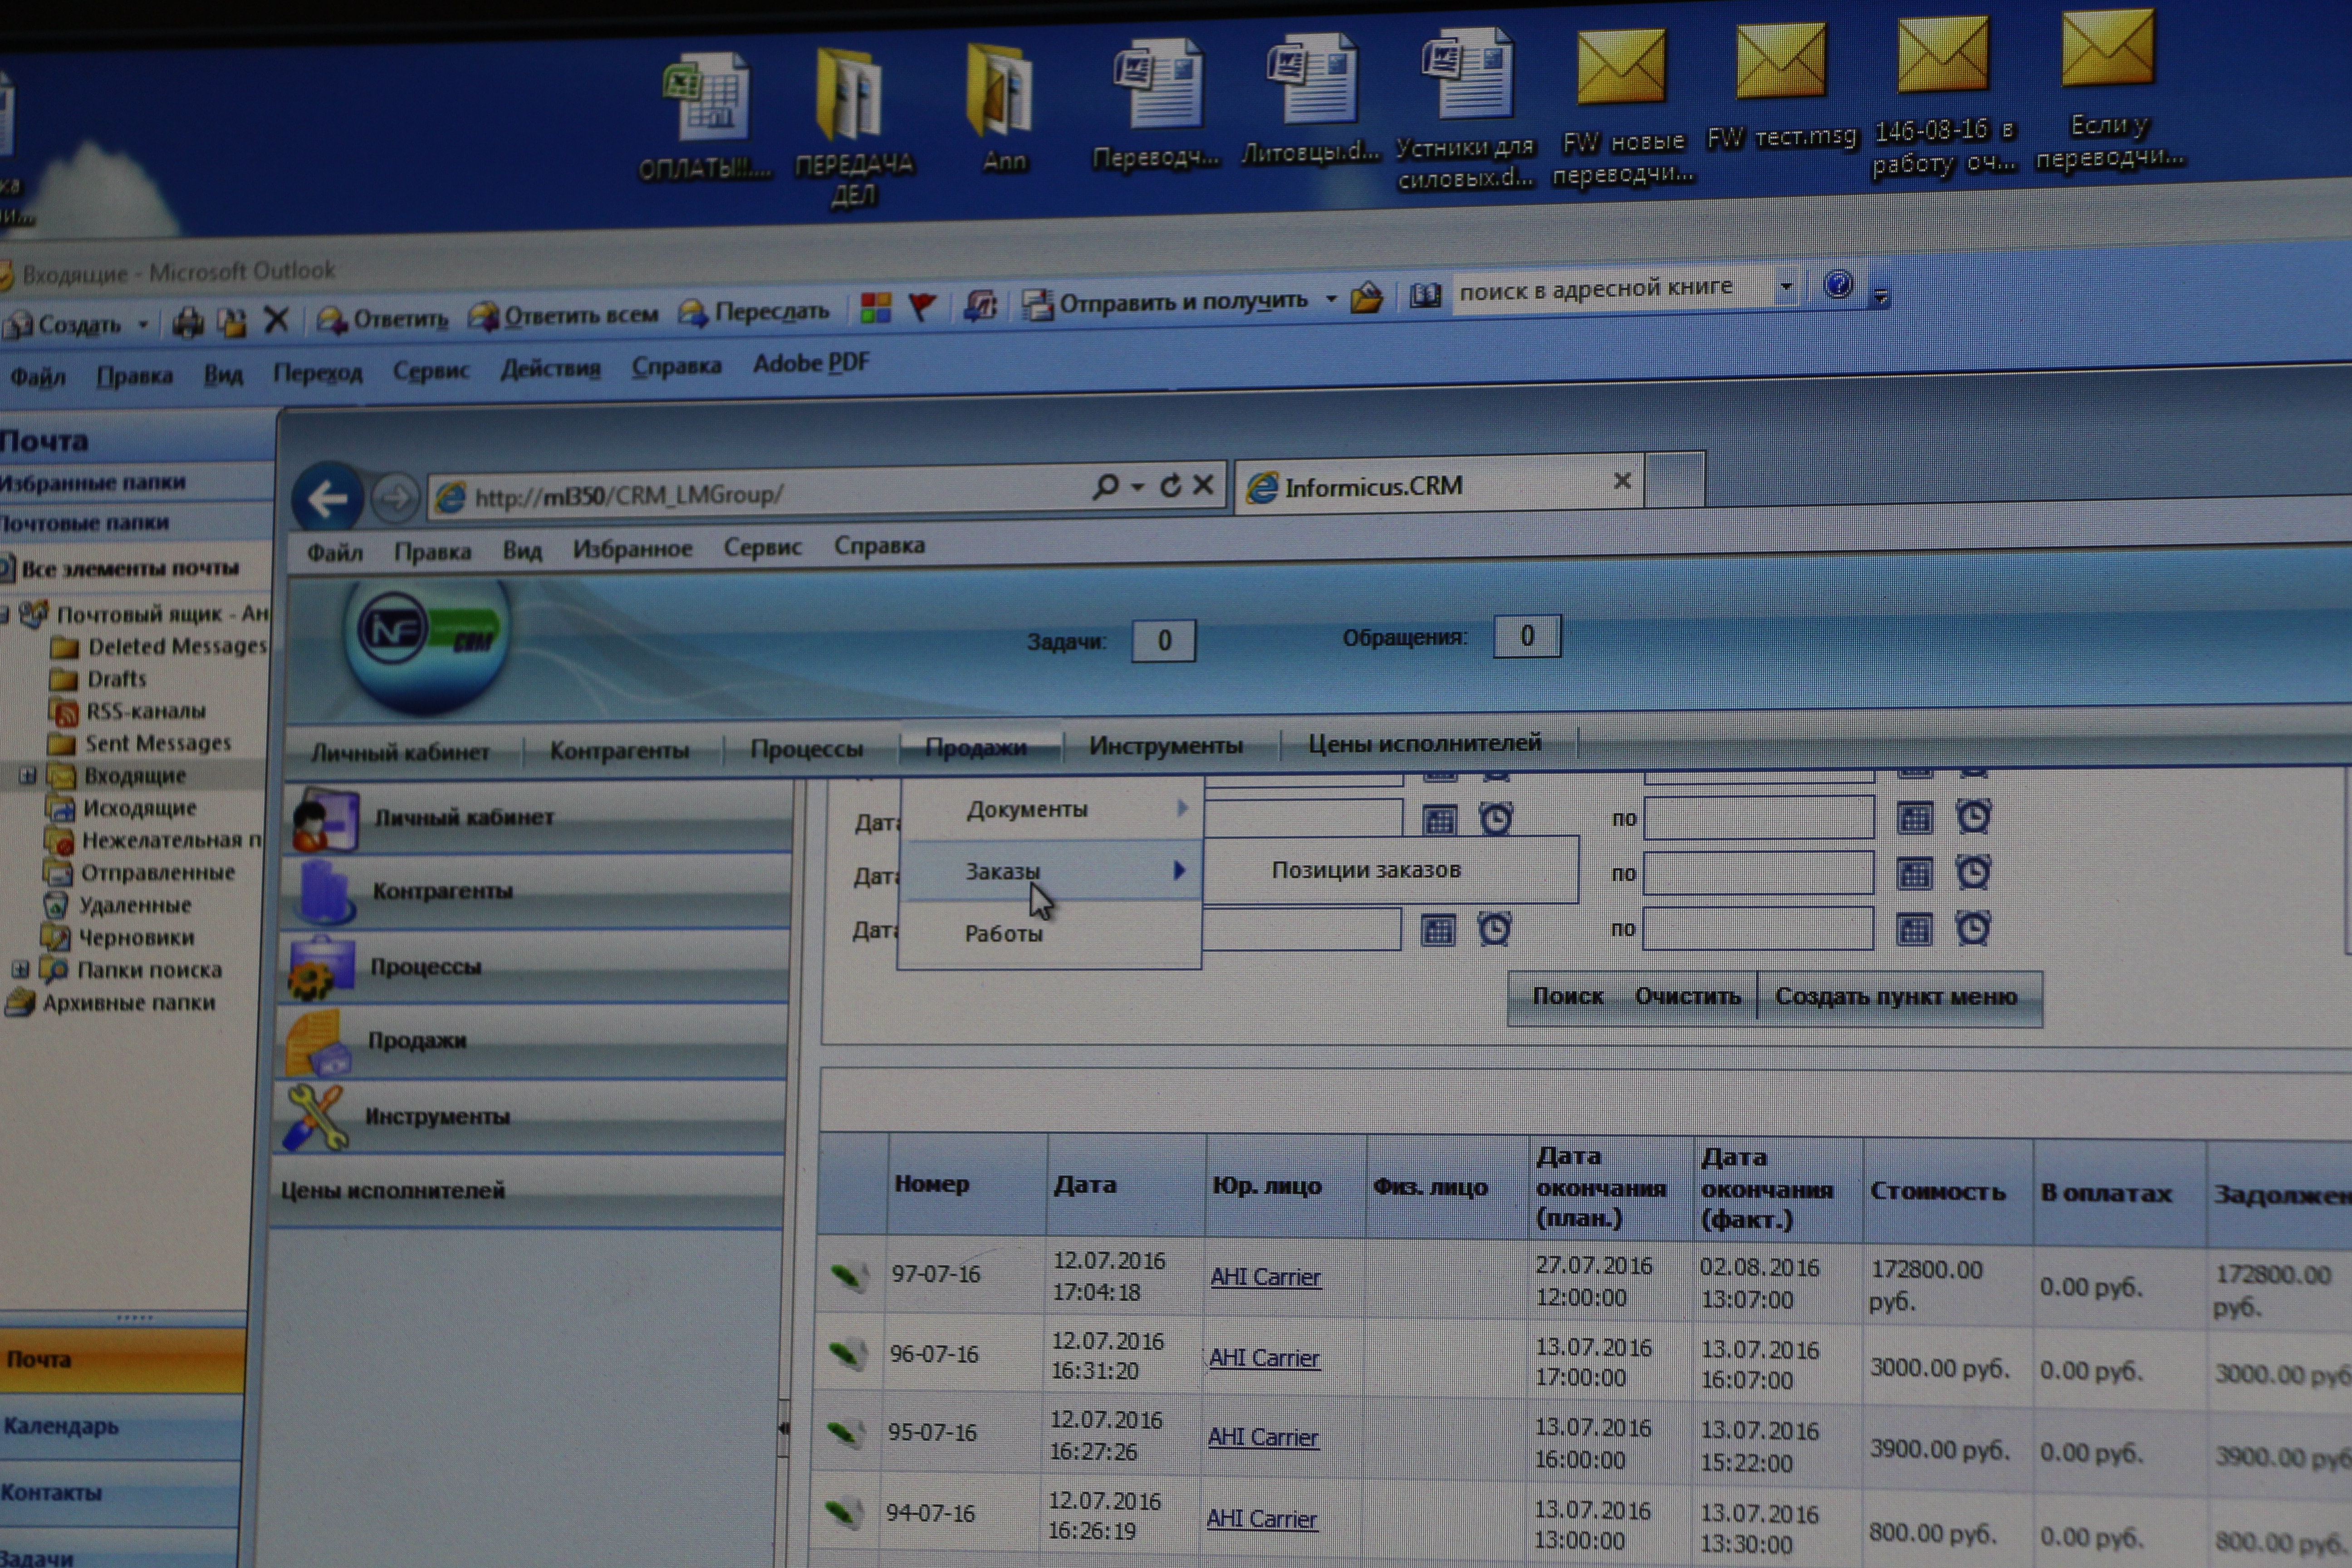Image resolution: width=2352 pixels, height=1568 pixels.
Task: Click the Outlook print icon
Action: (187, 322)
